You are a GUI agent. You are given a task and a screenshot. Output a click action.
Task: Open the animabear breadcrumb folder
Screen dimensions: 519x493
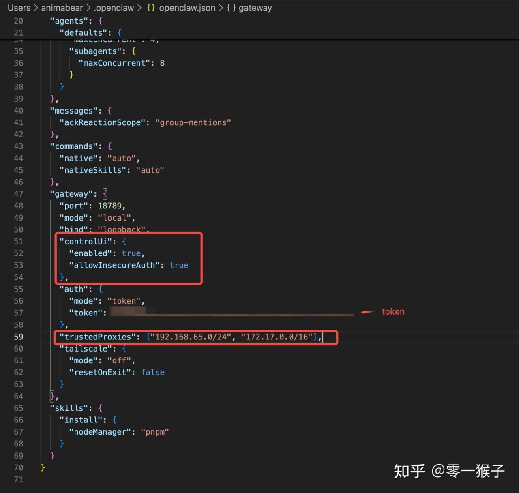point(62,8)
